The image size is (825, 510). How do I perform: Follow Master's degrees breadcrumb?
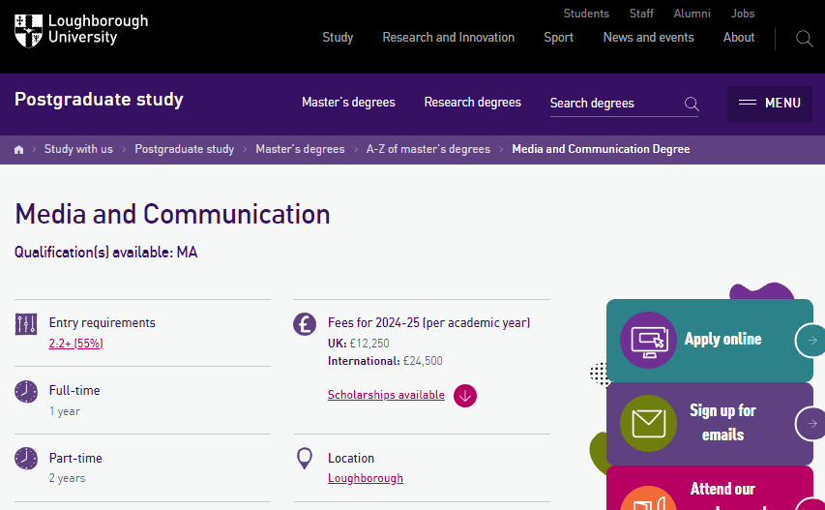[300, 149]
